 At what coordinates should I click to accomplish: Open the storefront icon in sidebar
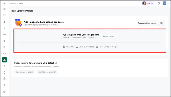tap(5, 78)
